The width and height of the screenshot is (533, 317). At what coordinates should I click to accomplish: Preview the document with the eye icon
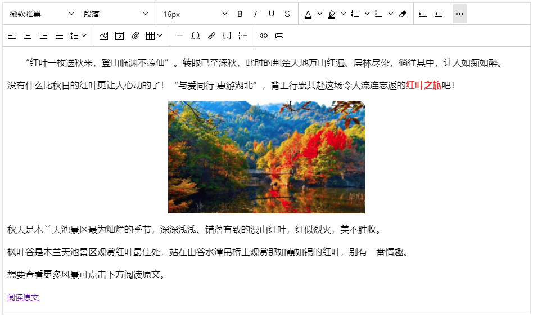[264, 36]
